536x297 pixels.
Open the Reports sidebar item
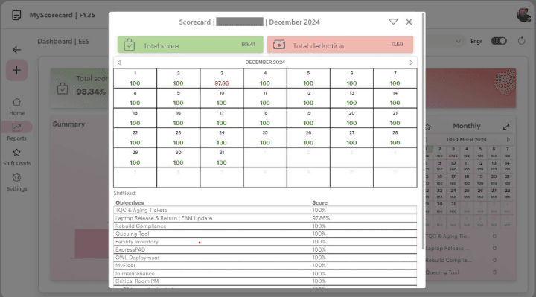tap(16, 132)
